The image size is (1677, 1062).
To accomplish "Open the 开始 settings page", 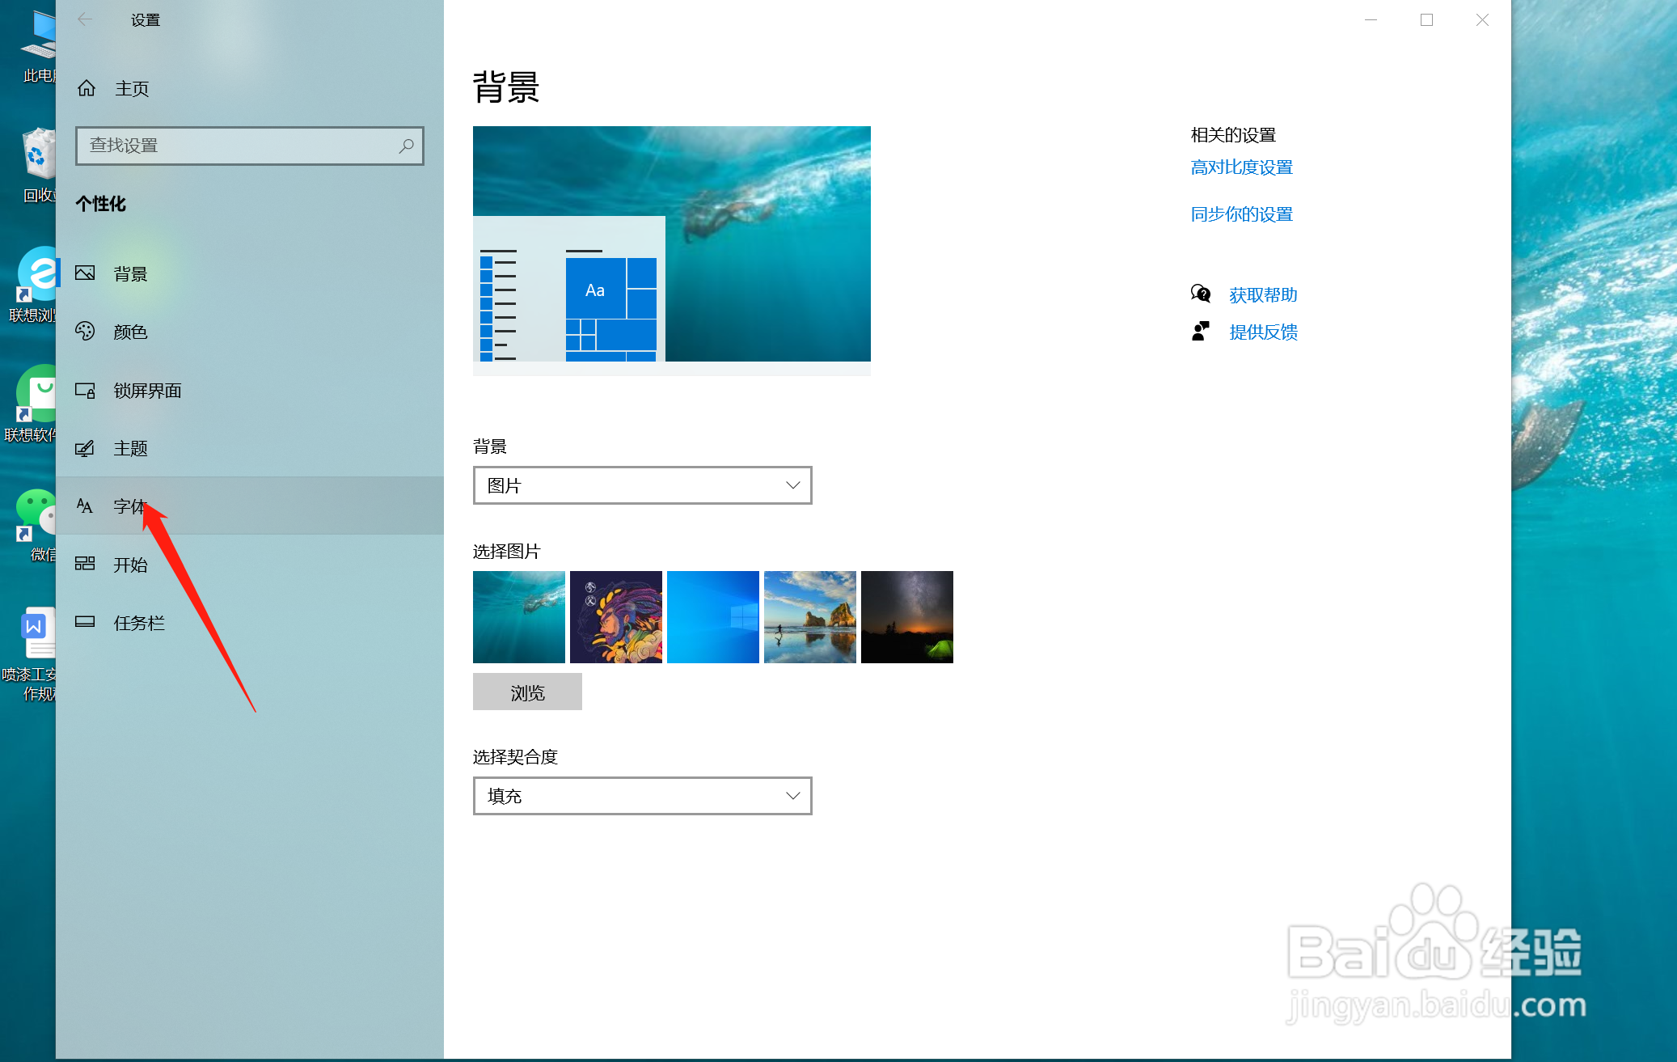I will pyautogui.click(x=130, y=565).
